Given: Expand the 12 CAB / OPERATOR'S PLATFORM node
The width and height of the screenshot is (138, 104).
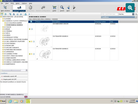Looking at the screenshot, I should click(3, 41).
